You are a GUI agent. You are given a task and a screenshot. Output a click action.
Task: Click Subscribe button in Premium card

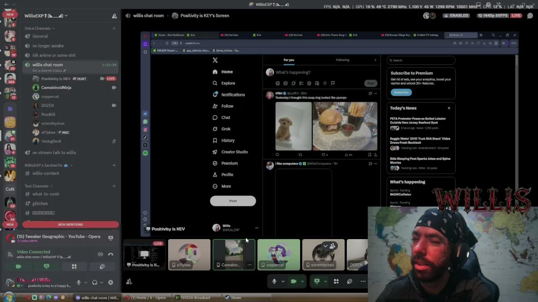click(x=401, y=92)
